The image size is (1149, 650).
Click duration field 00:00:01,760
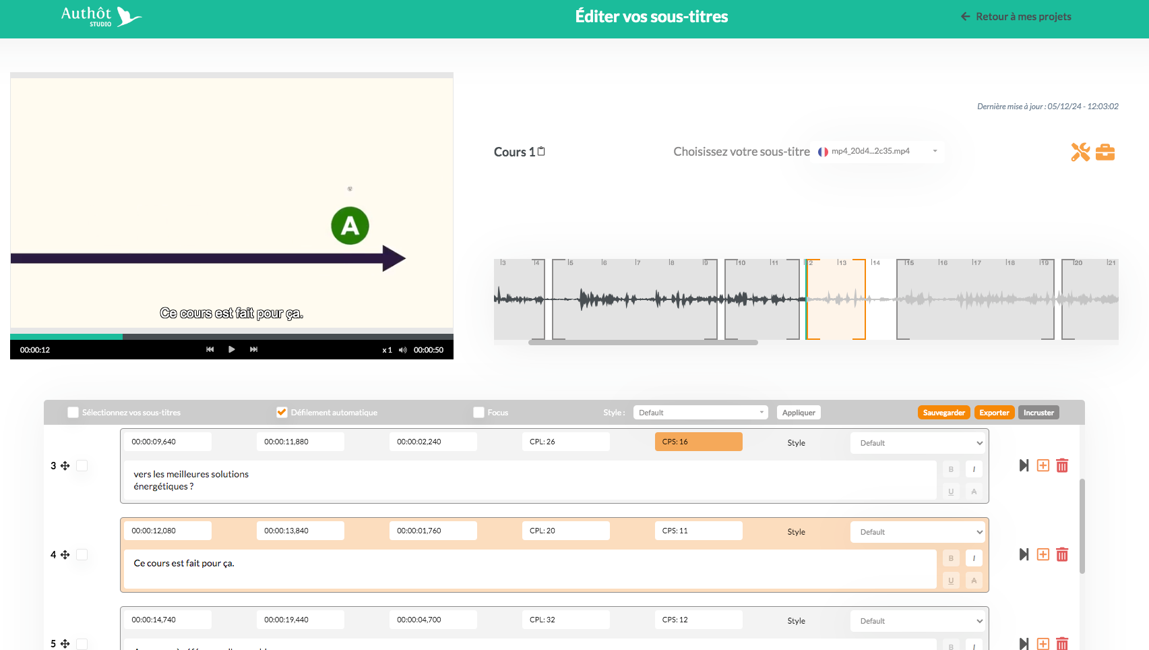(433, 531)
